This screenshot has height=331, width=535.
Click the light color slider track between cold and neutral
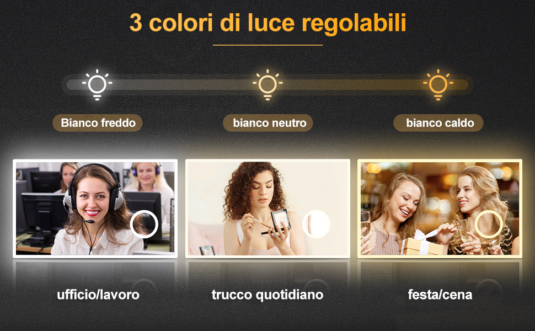point(183,84)
